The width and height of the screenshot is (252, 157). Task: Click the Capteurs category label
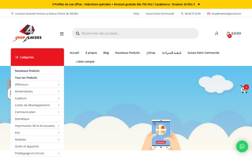(21, 99)
